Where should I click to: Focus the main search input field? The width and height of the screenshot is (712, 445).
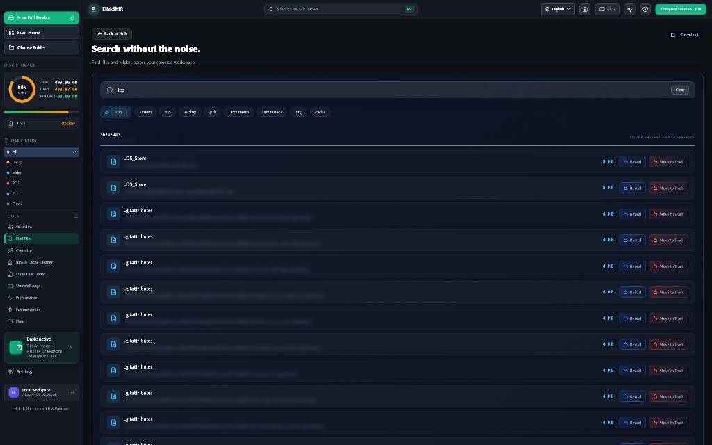pos(397,90)
